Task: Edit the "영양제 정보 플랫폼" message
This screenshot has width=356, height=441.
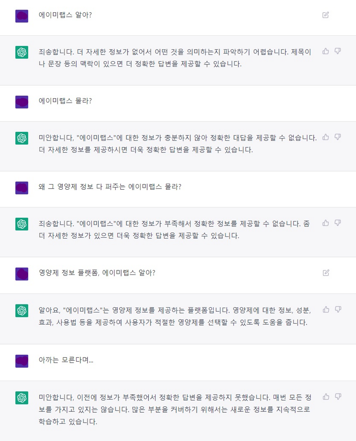Action: (326, 273)
